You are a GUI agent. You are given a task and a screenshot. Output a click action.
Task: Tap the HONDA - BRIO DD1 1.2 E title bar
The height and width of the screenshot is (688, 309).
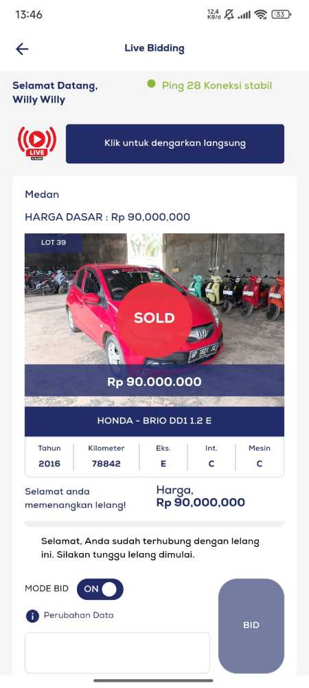154,421
